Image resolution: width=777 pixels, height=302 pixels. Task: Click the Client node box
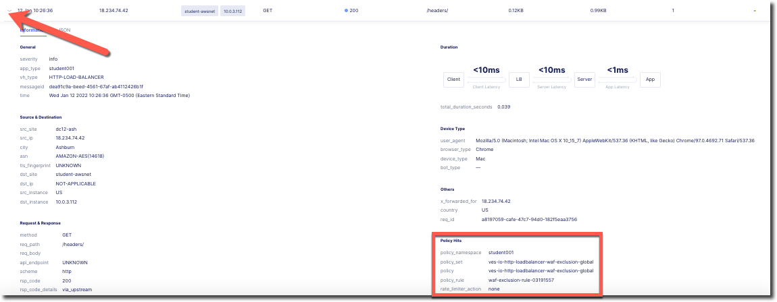tap(453, 80)
